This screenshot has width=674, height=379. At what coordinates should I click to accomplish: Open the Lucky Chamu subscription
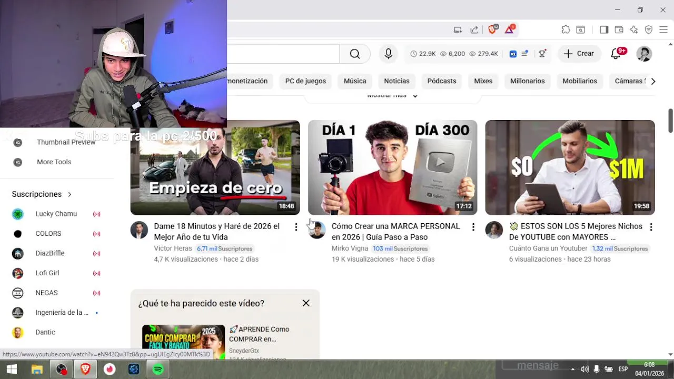click(x=56, y=214)
